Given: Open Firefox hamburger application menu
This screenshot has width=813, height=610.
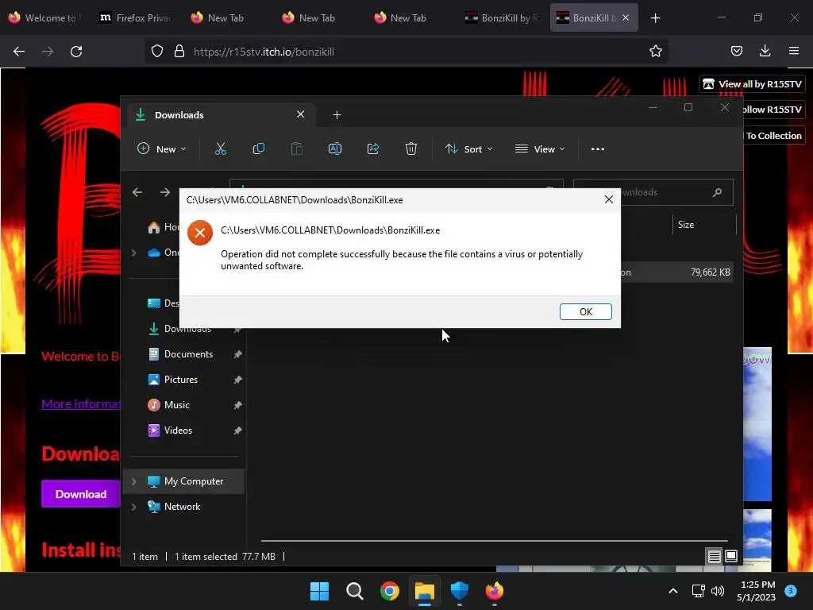Looking at the screenshot, I should 794,51.
